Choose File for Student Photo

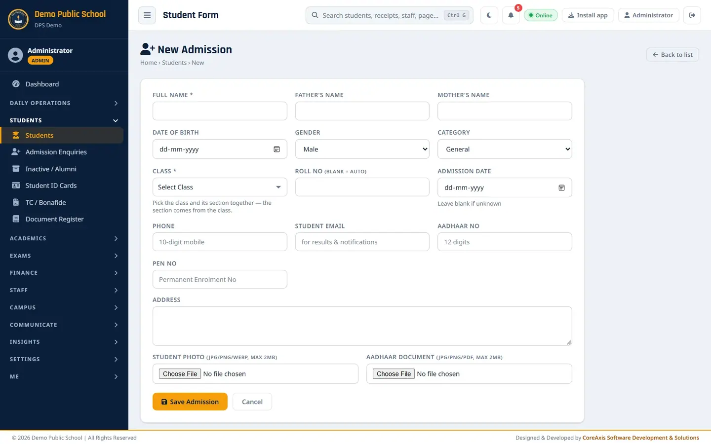[180, 374]
